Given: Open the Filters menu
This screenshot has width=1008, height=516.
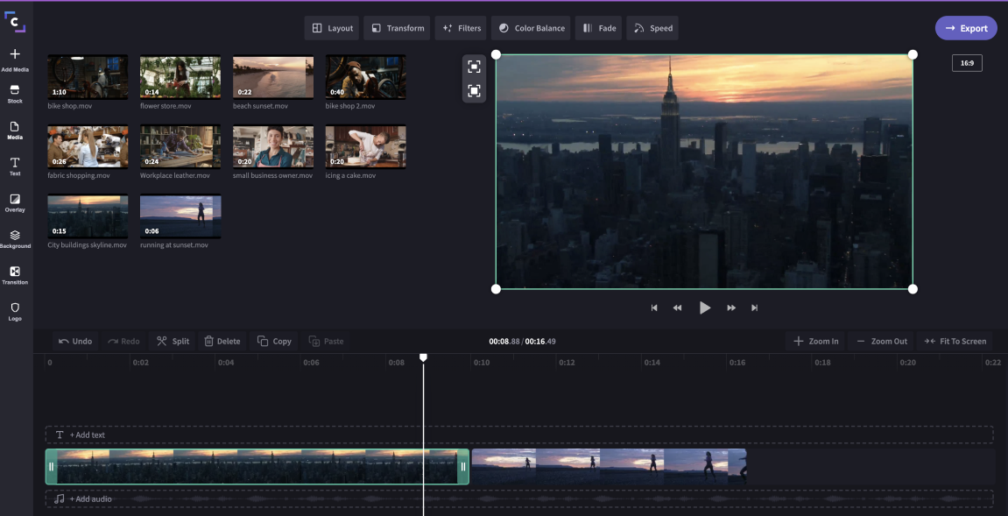Looking at the screenshot, I should coord(462,28).
